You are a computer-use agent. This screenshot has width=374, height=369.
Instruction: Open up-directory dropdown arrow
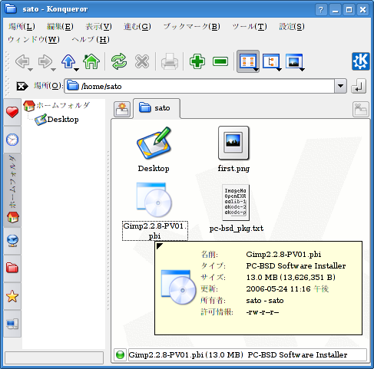(76, 70)
